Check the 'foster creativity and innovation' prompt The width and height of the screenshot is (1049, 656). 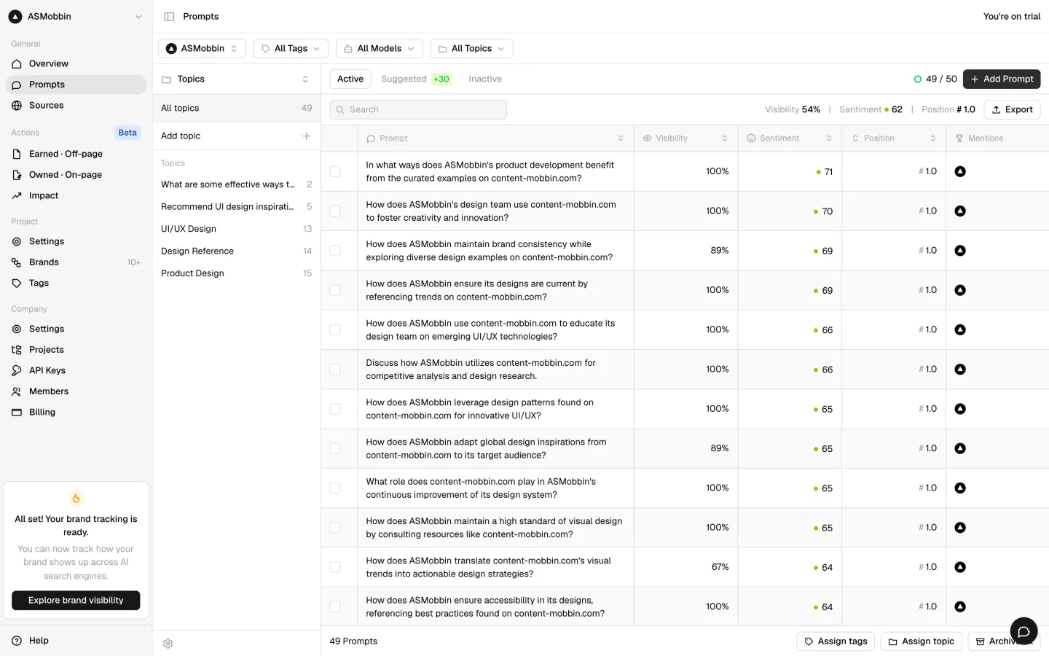point(335,211)
